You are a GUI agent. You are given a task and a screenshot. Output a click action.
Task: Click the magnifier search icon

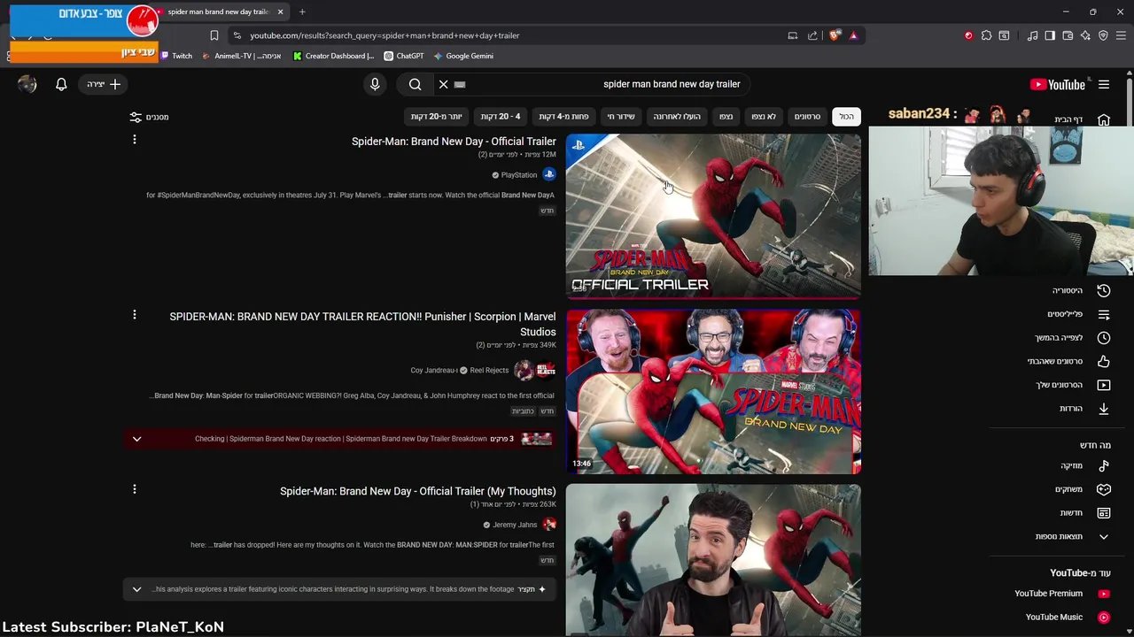pyautogui.click(x=416, y=84)
